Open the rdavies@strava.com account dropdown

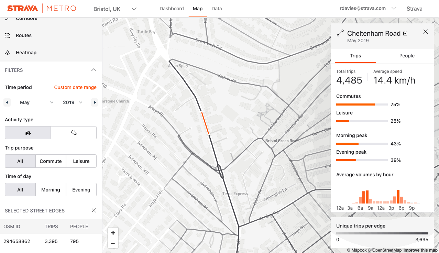(367, 8)
